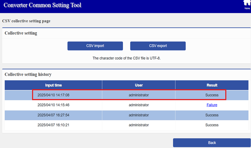Click the Input time column header
The width and height of the screenshot is (251, 148).
[x=53, y=85]
